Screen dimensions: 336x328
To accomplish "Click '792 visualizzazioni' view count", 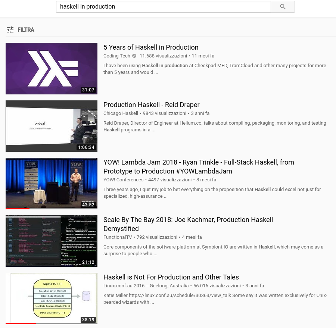I will [157, 237].
